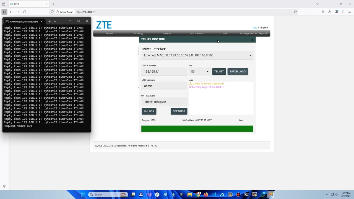Open the Port dropdown showing 80
Viewport: 354px width, 199px height.
[200, 72]
